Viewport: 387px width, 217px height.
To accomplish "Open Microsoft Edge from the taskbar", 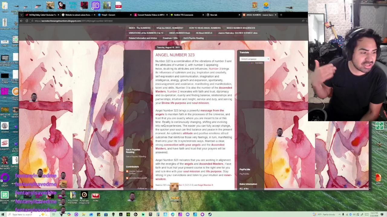I will [x=173, y=214].
